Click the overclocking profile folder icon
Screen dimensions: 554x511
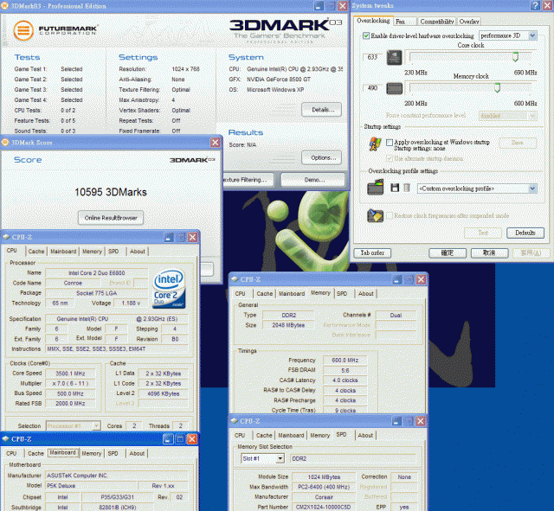tap(375, 187)
